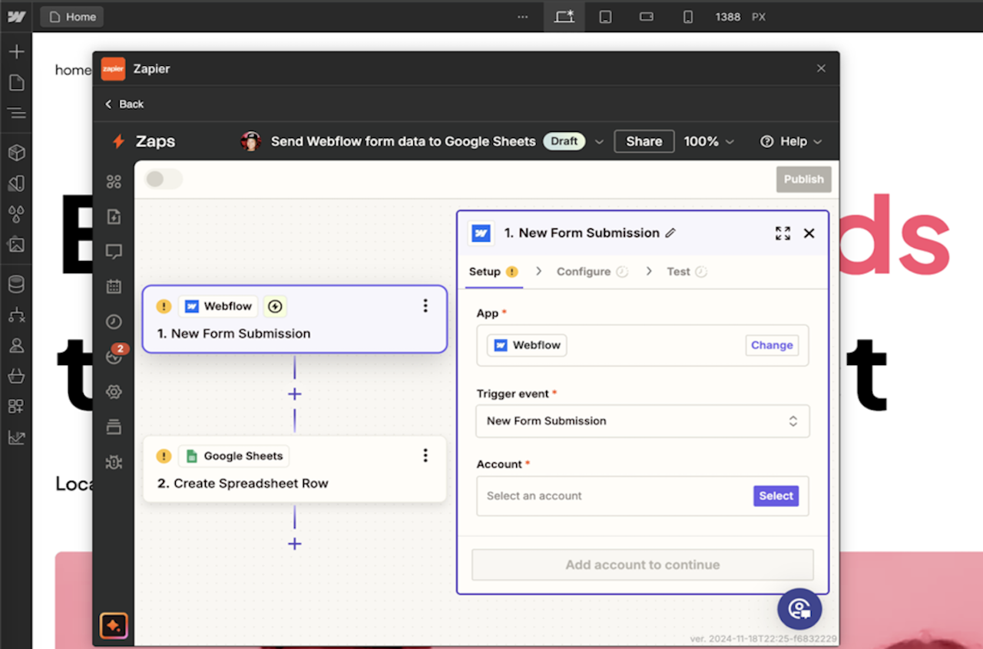Open the Pages panel in the Webflow sidebar
The height and width of the screenshot is (649, 983).
click(x=15, y=82)
